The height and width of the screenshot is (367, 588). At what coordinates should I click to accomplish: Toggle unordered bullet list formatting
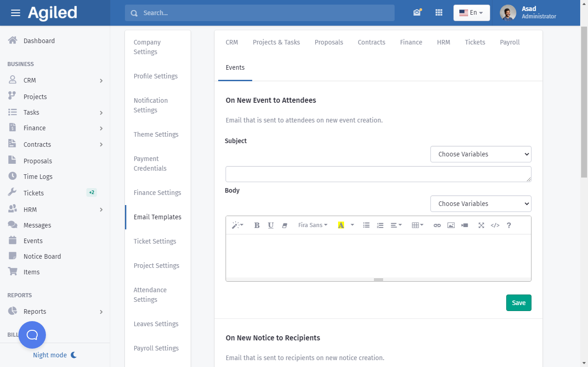[x=366, y=225]
